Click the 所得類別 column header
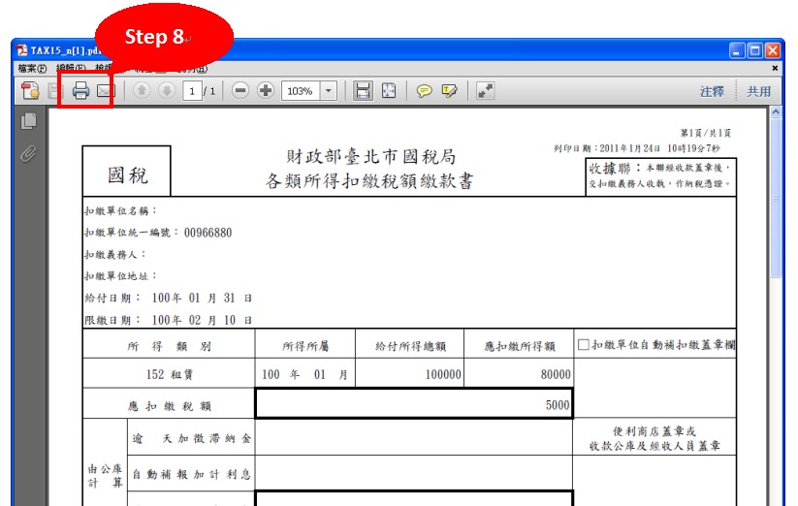798x506 pixels. point(169,346)
